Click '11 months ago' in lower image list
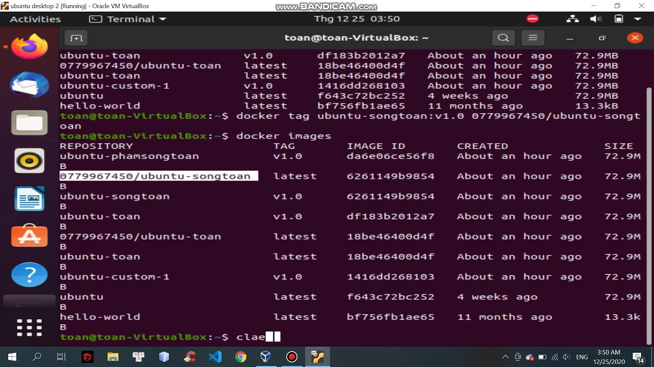This screenshot has width=654, height=367. 504,317
